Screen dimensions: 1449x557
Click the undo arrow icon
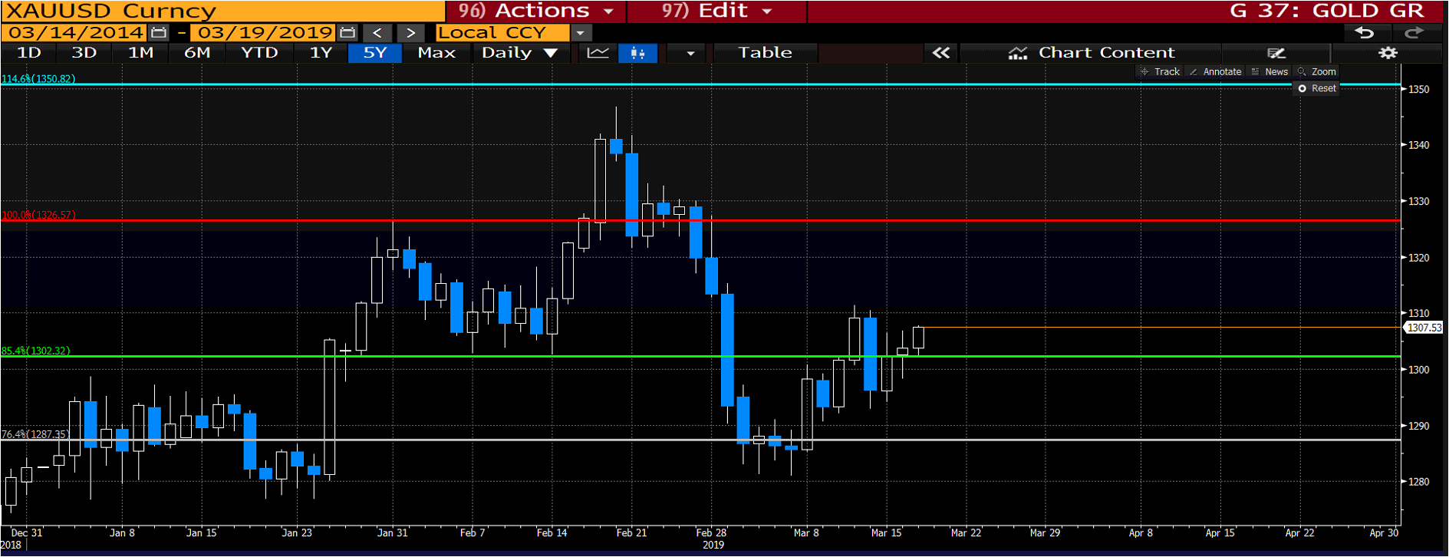[1364, 32]
